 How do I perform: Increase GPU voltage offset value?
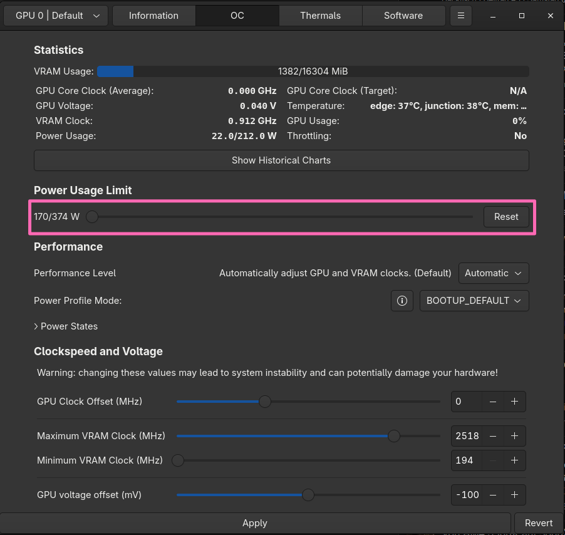coord(514,495)
